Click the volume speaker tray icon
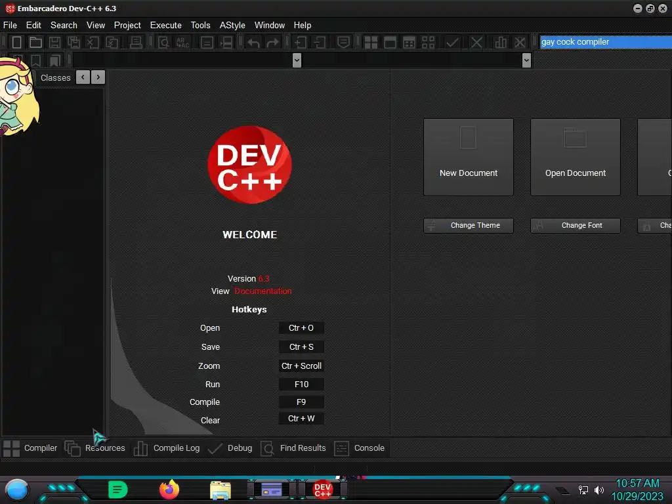672x504 pixels. pyautogui.click(x=599, y=490)
